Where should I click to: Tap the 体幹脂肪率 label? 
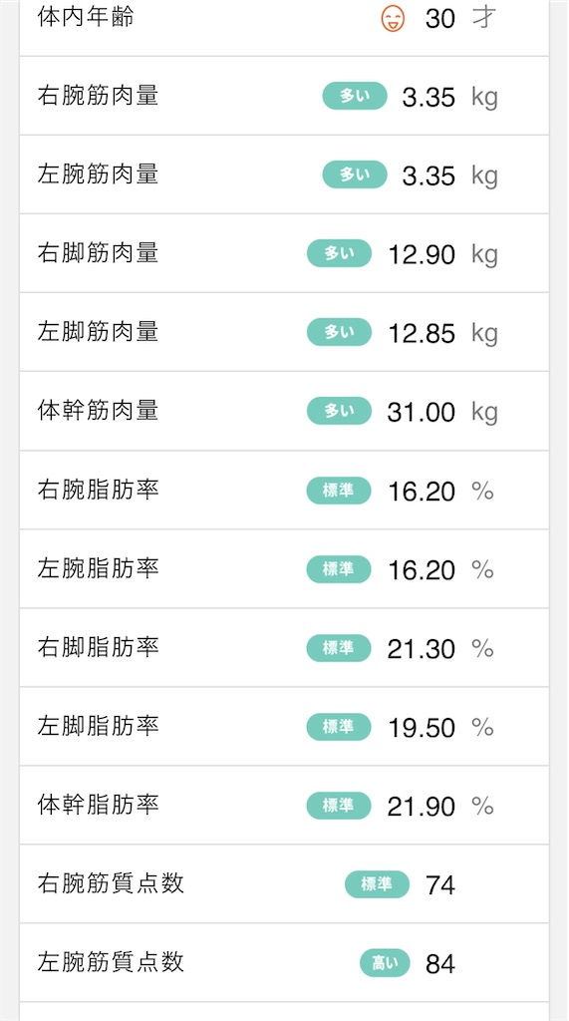pyautogui.click(x=99, y=806)
